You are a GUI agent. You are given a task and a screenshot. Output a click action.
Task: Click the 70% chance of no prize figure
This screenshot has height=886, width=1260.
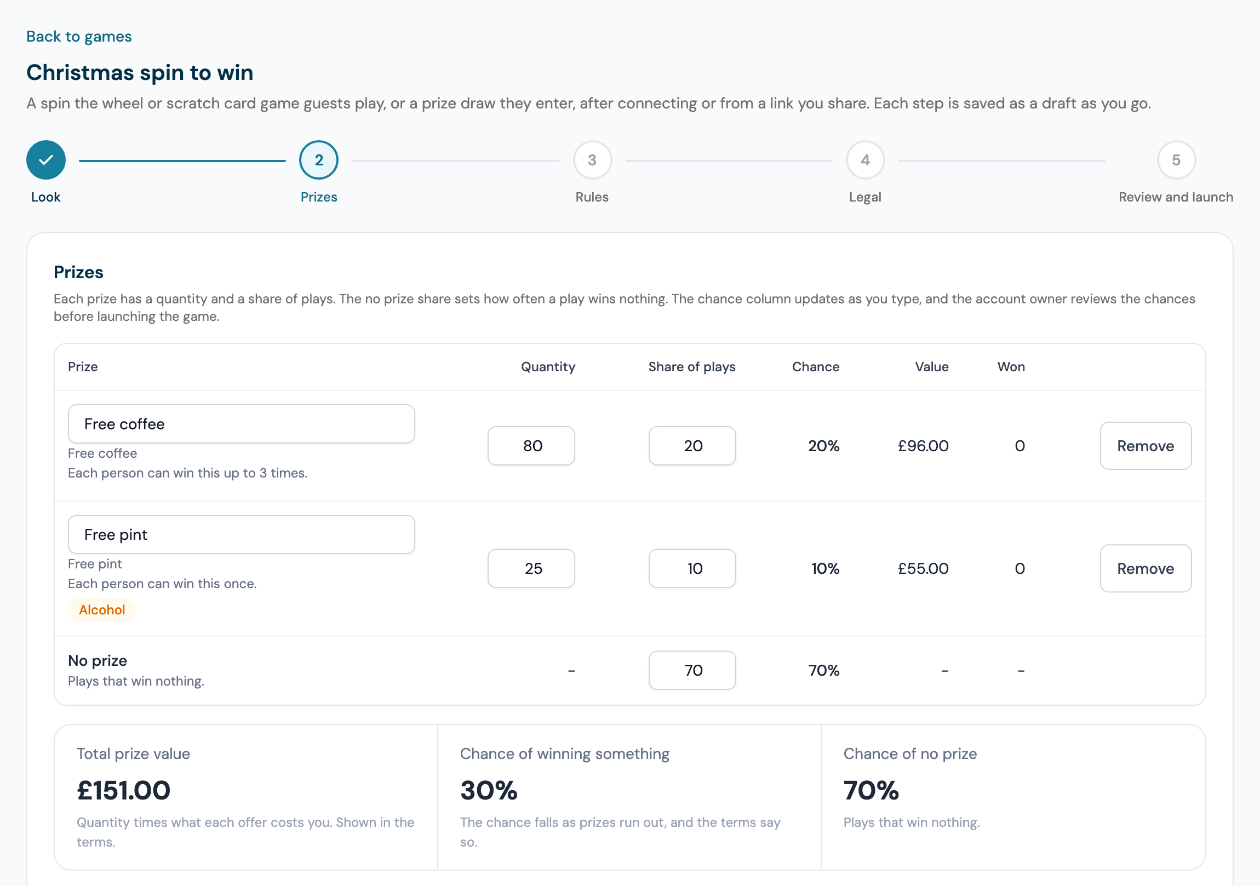click(x=872, y=791)
